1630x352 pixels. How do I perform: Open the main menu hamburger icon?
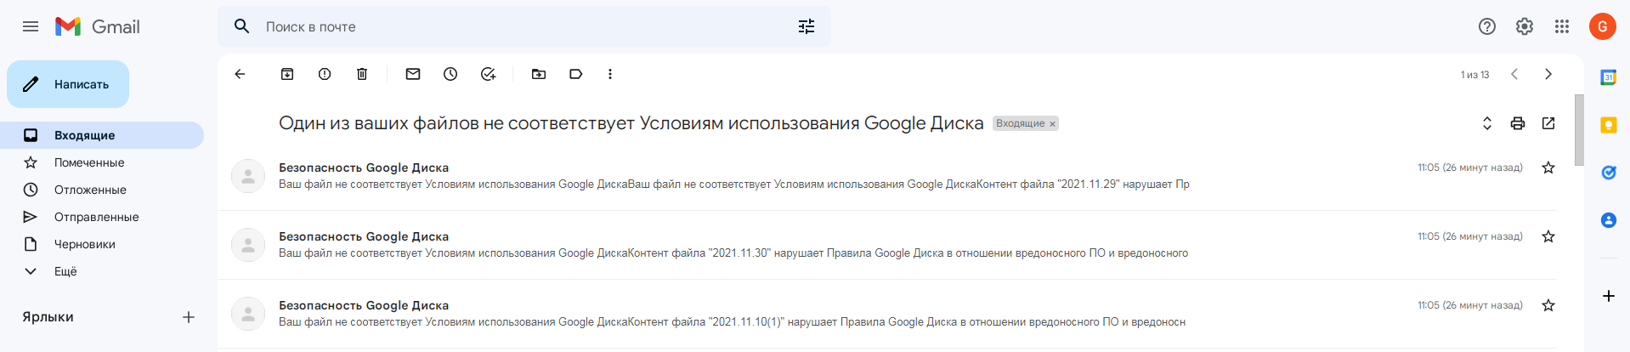[31, 26]
